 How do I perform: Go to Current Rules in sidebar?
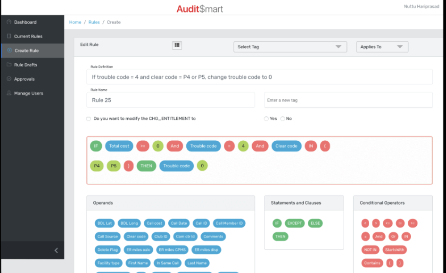point(33,36)
